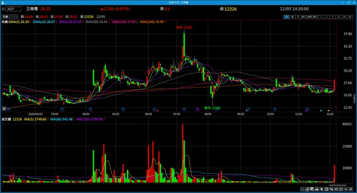Click the 37.90 price axis label
This screenshot has height=193, width=357.
348,34
